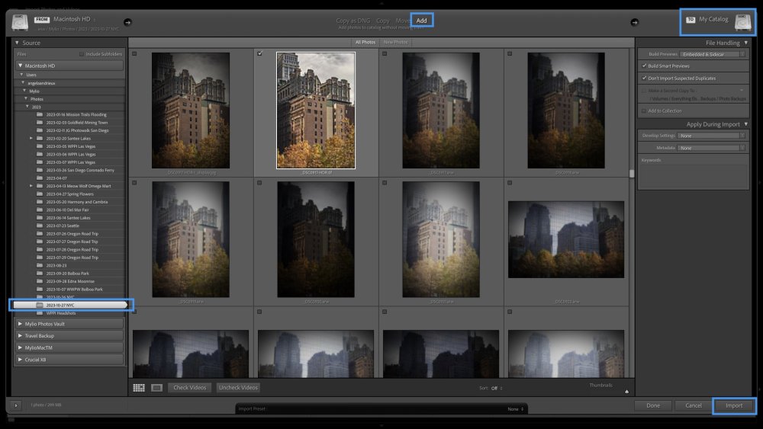
Task: Toggle Don't Import Suspected Duplicates
Action: 645,78
